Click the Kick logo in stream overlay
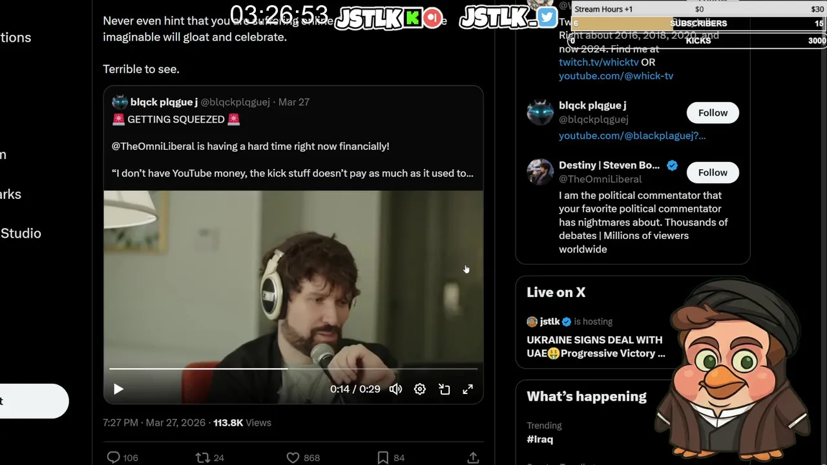This screenshot has height=465, width=827. pyautogui.click(x=412, y=17)
